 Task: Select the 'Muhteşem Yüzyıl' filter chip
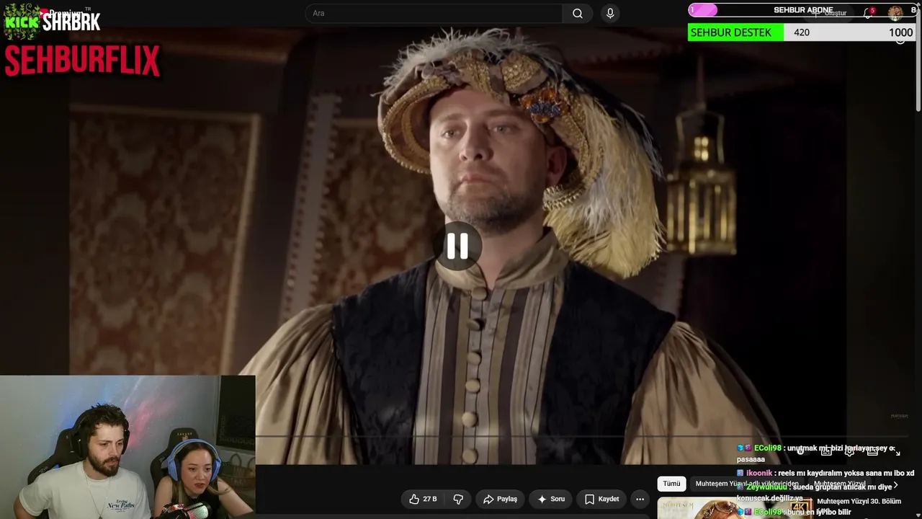839,484
